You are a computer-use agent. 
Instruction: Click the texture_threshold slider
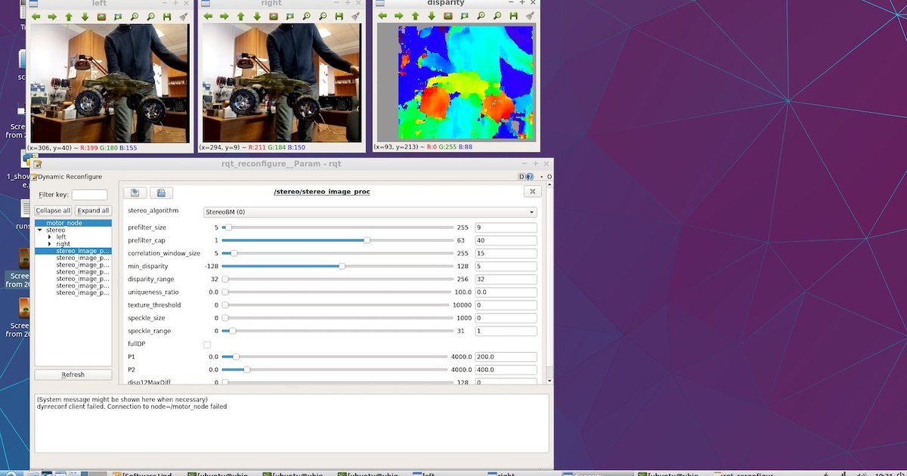pyautogui.click(x=337, y=305)
